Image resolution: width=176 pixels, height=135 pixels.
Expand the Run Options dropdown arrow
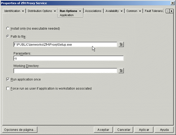[80, 11]
